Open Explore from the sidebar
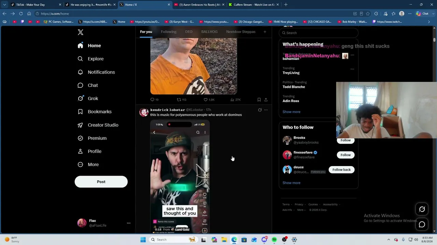Screen dimensions: 437x245 click(91, 59)
